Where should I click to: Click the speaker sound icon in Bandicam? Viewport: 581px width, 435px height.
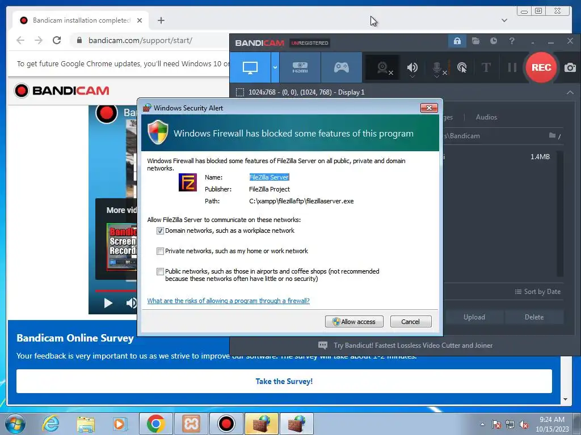point(412,68)
